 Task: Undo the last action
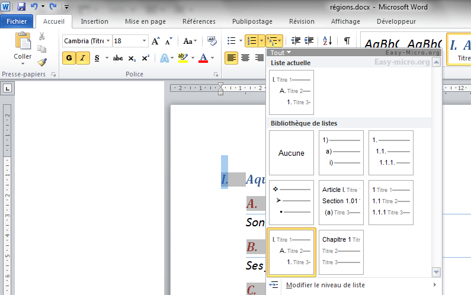coord(34,7)
